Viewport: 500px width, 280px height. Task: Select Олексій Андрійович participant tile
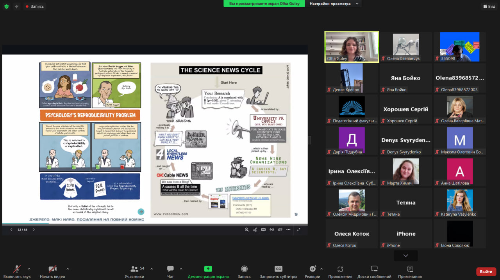(x=352, y=203)
